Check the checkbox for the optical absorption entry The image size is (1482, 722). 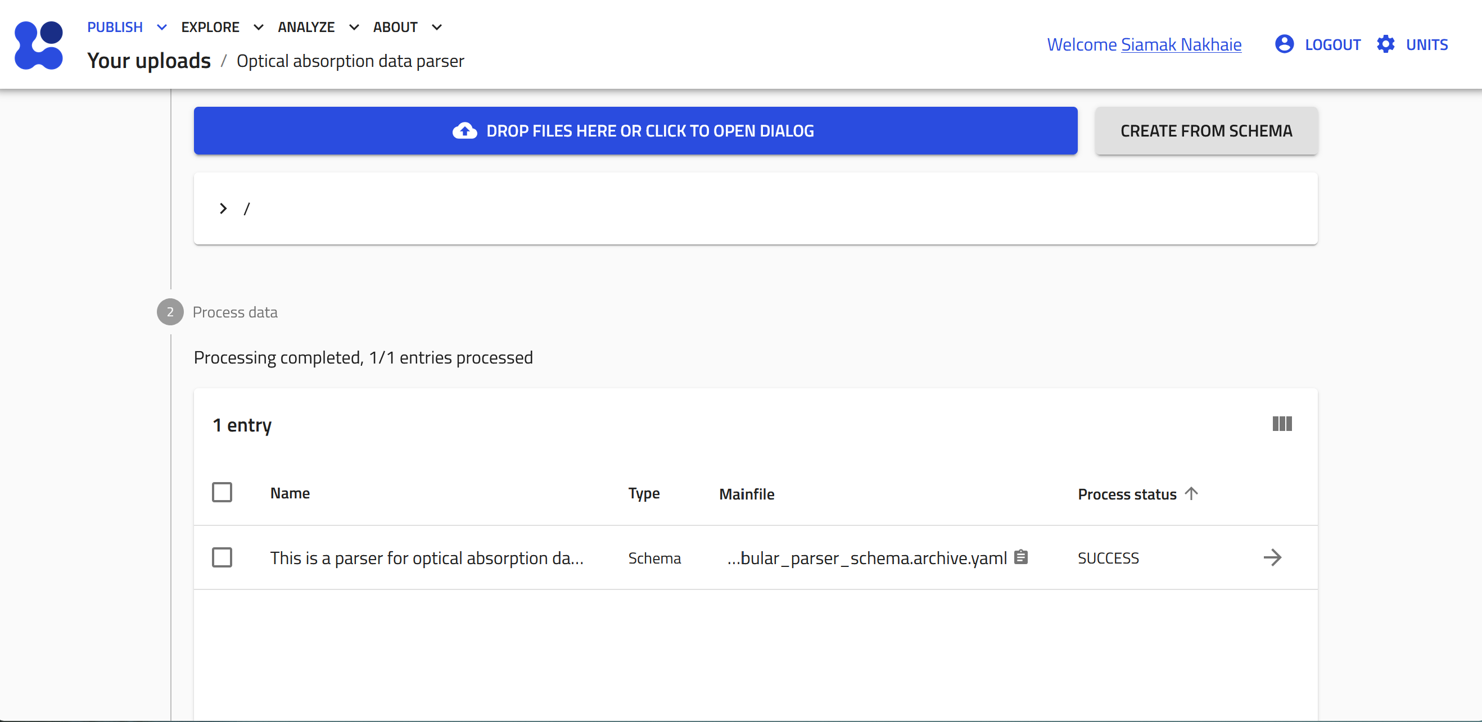[222, 557]
